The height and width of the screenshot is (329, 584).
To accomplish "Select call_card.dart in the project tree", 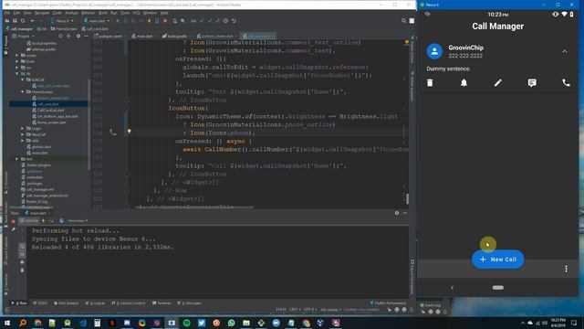I will [x=47, y=104].
